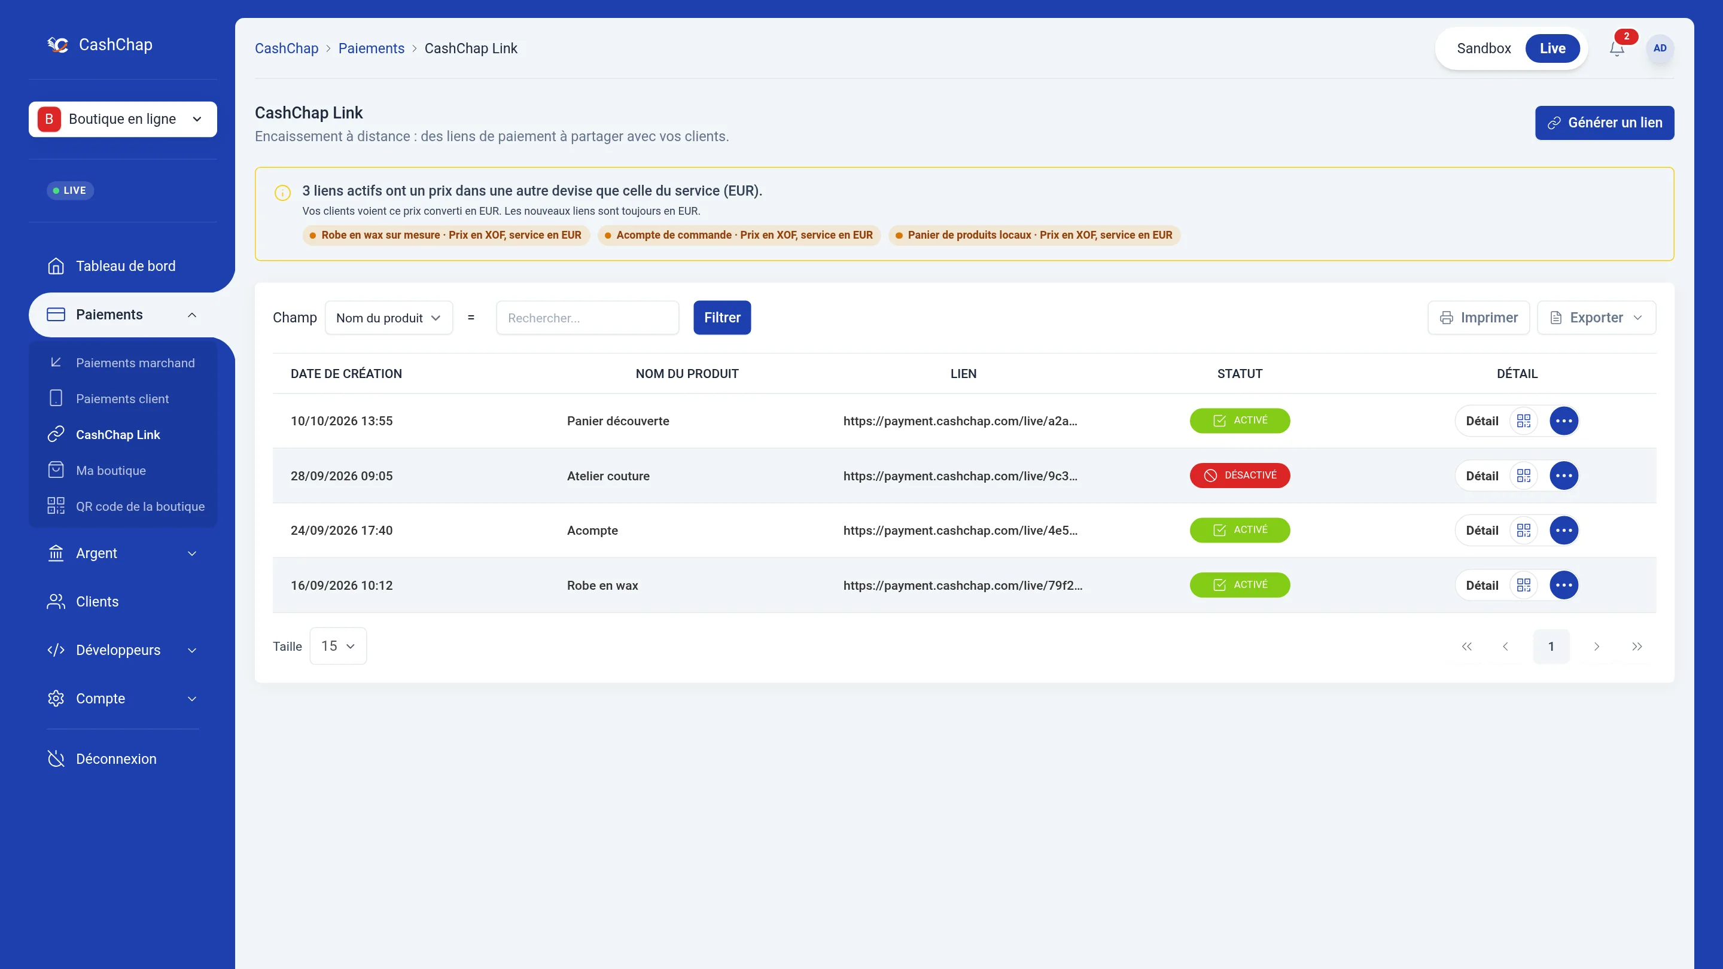Viewport: 1723px width, 969px height.
Task: Collapse the Paiements menu section
Action: 123,315
